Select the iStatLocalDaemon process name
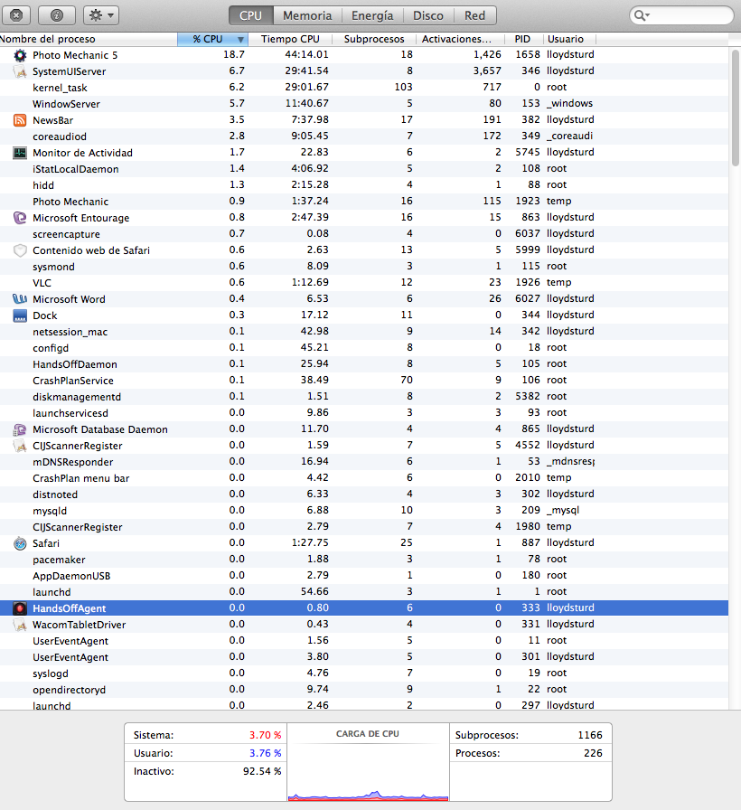Viewport: 741px width, 810px height. (75, 169)
